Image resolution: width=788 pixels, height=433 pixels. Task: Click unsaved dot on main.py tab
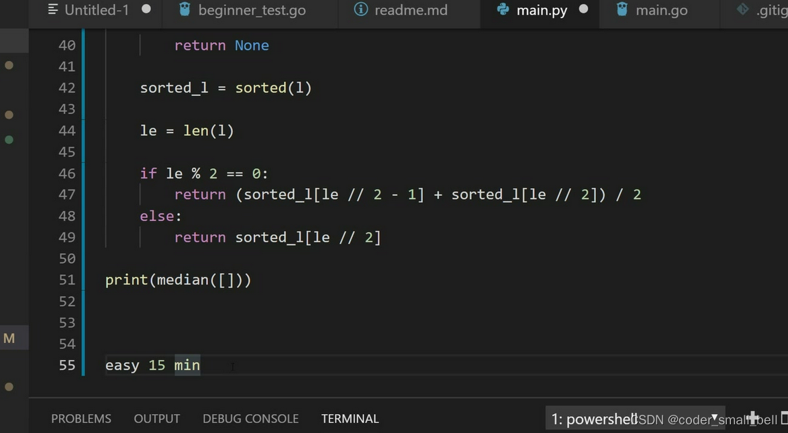click(583, 9)
